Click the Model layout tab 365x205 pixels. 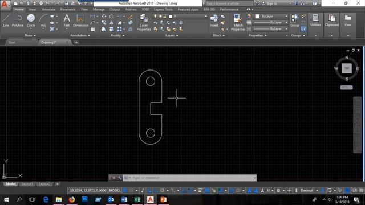11,184
